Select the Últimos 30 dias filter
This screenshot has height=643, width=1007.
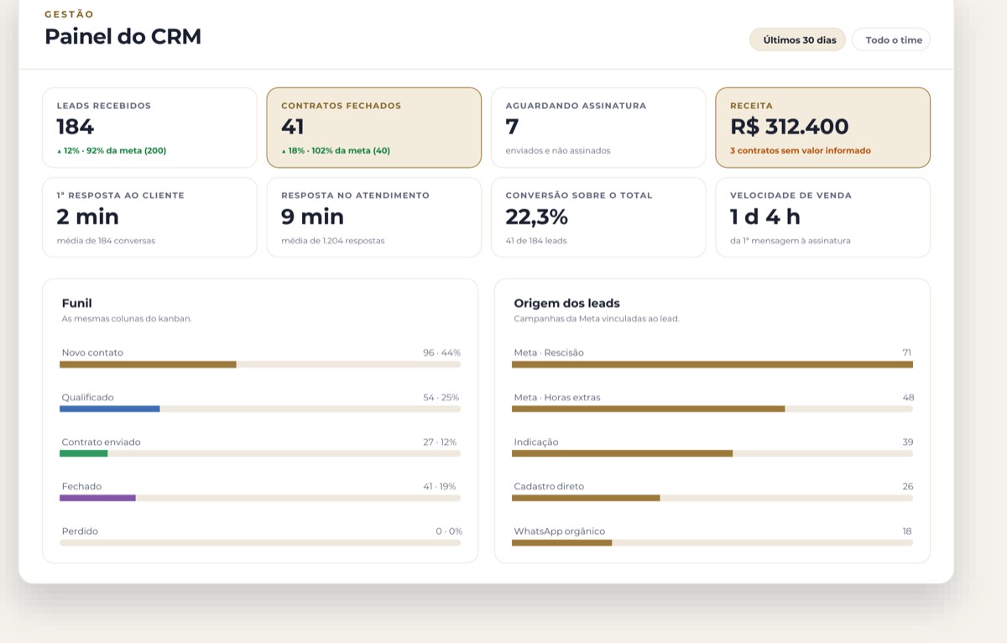[x=798, y=39]
